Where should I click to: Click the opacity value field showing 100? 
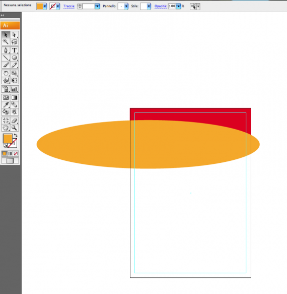[172, 6]
